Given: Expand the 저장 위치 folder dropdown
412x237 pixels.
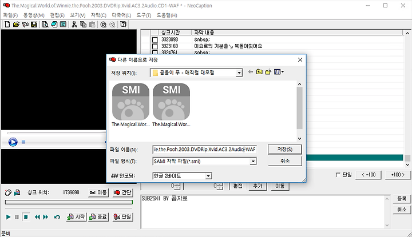Looking at the screenshot, I should tap(239, 73).
